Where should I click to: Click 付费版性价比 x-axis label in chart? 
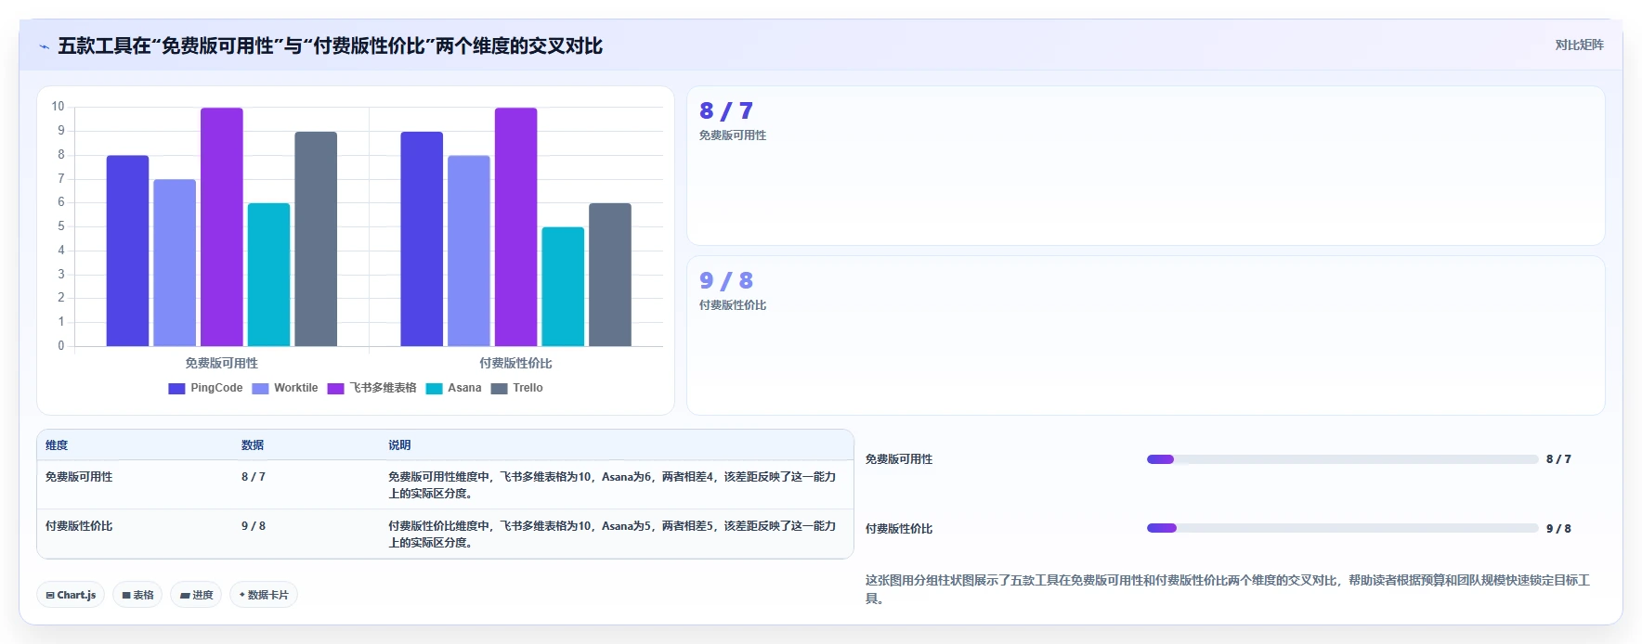(515, 364)
